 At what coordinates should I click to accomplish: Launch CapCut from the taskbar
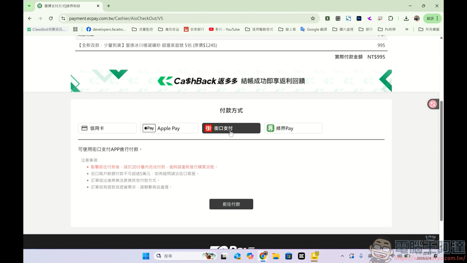point(301,256)
